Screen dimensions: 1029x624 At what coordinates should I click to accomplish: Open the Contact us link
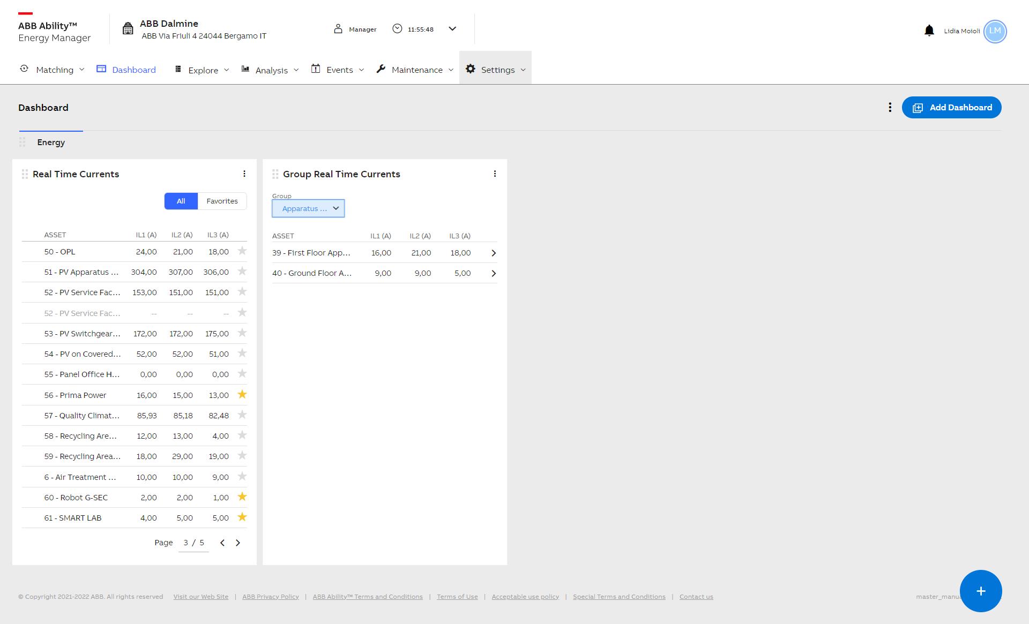click(x=696, y=597)
